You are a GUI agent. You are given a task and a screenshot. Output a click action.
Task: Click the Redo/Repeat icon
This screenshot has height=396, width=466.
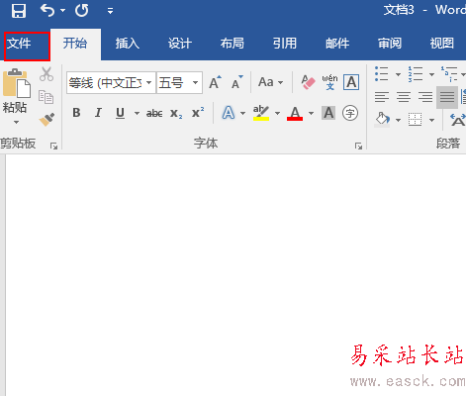click(x=81, y=11)
